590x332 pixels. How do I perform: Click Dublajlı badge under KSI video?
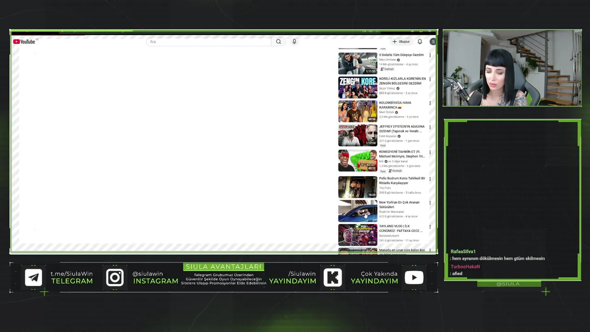[395, 171]
